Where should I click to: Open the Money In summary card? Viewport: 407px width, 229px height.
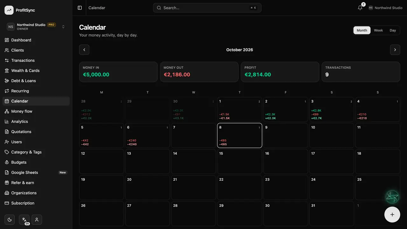tap(118, 72)
